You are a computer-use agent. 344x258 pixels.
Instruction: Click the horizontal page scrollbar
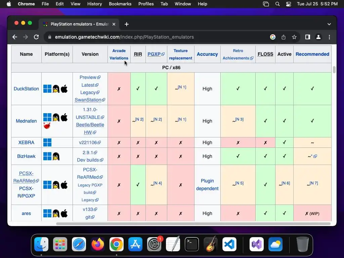[193, 224]
